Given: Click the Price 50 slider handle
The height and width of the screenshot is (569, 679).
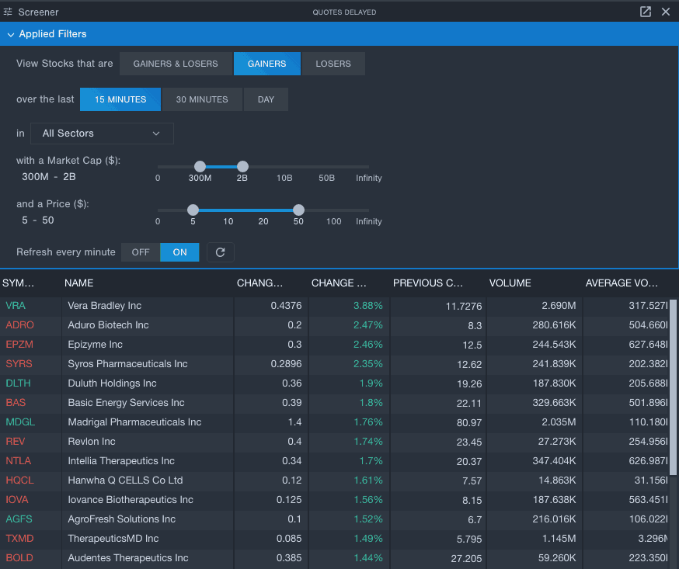Looking at the screenshot, I should (x=298, y=210).
